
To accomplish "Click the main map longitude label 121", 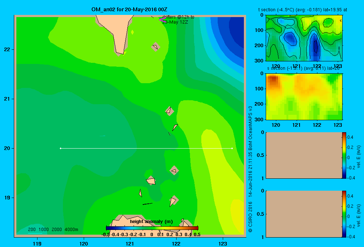I will click(130, 243).
